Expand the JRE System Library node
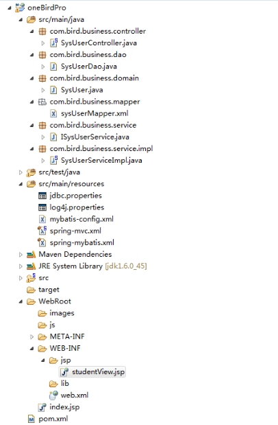 tap(21, 266)
